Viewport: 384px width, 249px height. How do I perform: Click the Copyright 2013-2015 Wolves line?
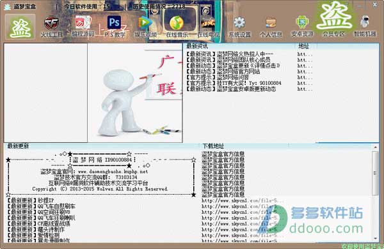(100, 189)
